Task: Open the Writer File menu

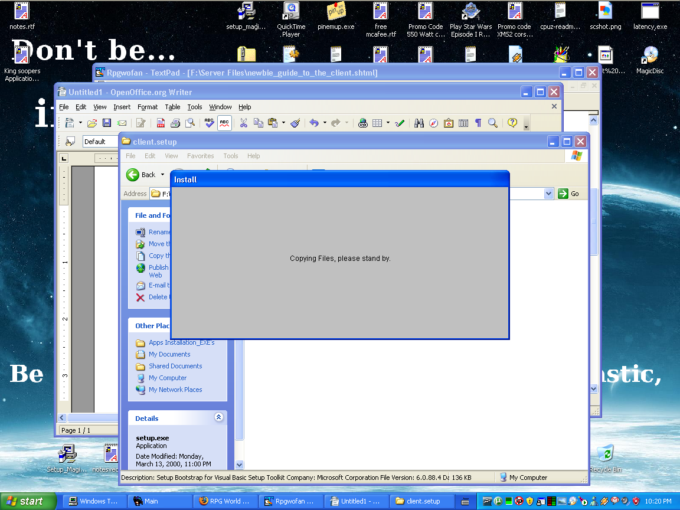Action: [x=64, y=107]
